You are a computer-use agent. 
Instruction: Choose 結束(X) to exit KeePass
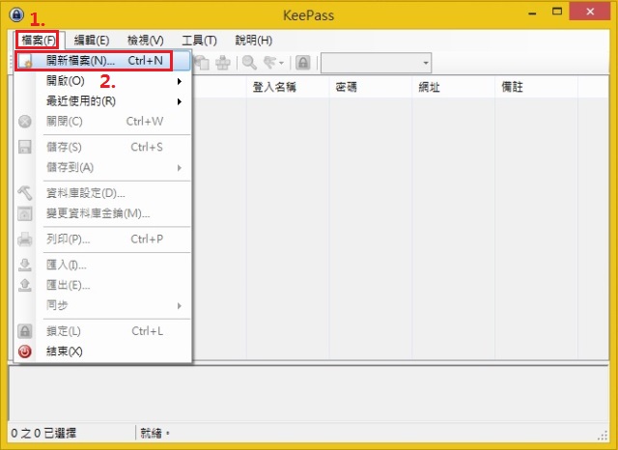[x=103, y=352]
